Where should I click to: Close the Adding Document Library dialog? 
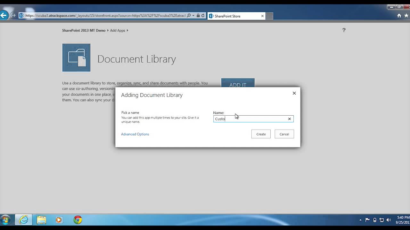click(x=294, y=93)
